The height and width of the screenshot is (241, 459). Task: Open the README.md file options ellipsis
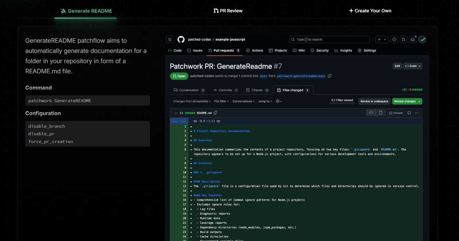tap(417, 113)
